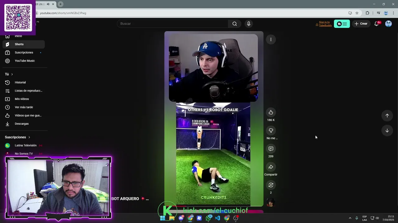Open Historial in the sidebar

coord(24,82)
